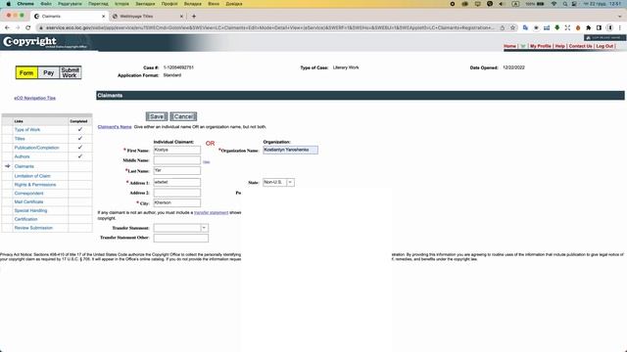Open the Log Out link
Viewport: 627px width, 352px height.
[604, 46]
